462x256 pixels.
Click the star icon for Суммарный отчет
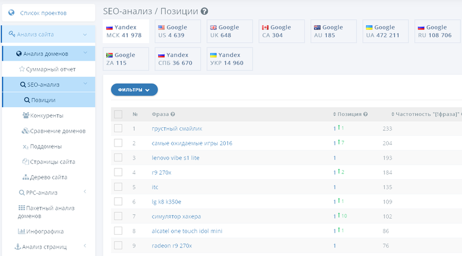pyautogui.click(x=22, y=69)
